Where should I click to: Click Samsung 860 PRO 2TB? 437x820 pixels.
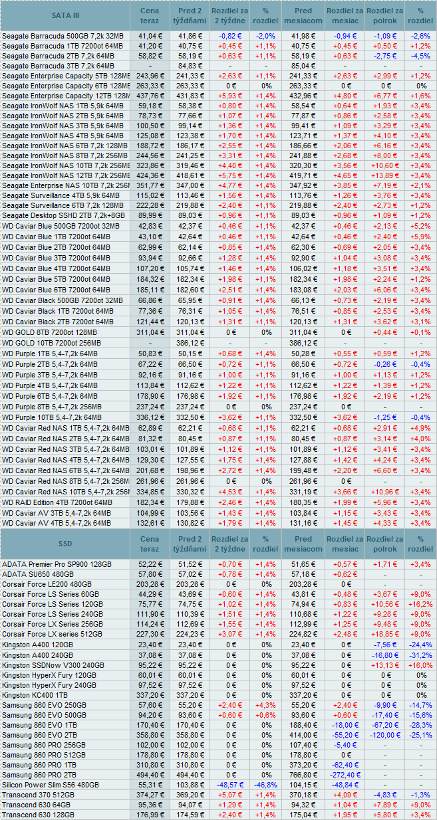click(x=40, y=775)
